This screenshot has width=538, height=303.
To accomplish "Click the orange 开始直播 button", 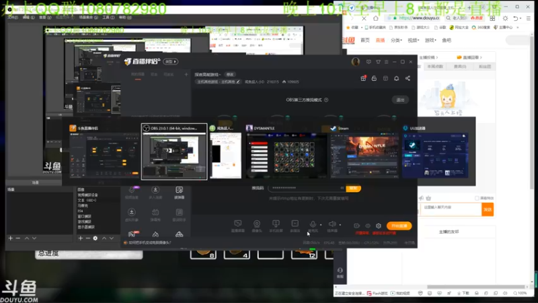I will pyautogui.click(x=399, y=226).
